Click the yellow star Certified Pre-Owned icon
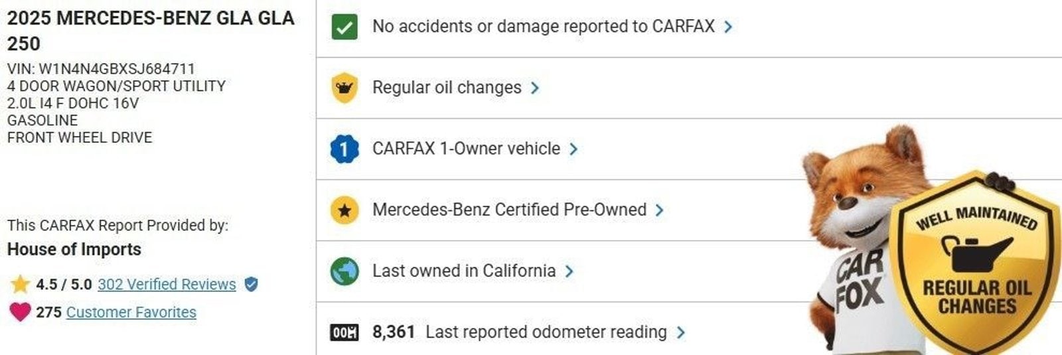This screenshot has height=355, width=1062. pos(344,210)
